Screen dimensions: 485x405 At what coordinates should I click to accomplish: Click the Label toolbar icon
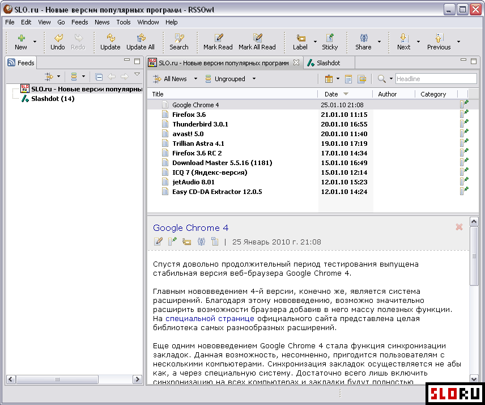coord(300,38)
